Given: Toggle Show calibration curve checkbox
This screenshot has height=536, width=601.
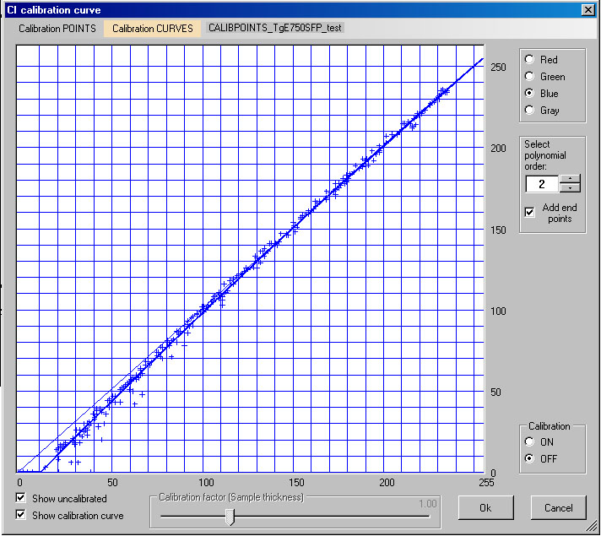Looking at the screenshot, I should tap(21, 515).
